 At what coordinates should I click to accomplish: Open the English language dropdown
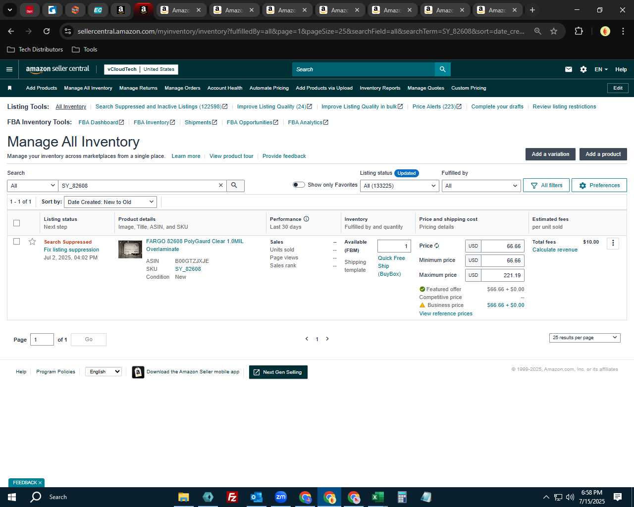point(104,371)
